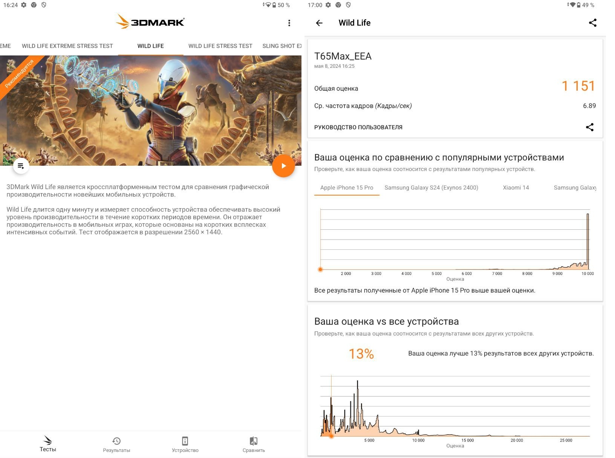The height and width of the screenshot is (458, 615).
Task: Select the Xiaomi 14 comparison tab
Action: 516,188
